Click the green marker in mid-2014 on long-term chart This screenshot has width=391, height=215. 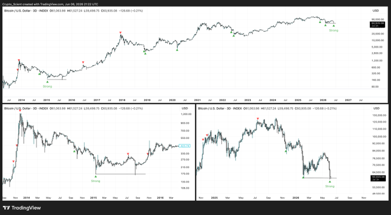point(39,74)
